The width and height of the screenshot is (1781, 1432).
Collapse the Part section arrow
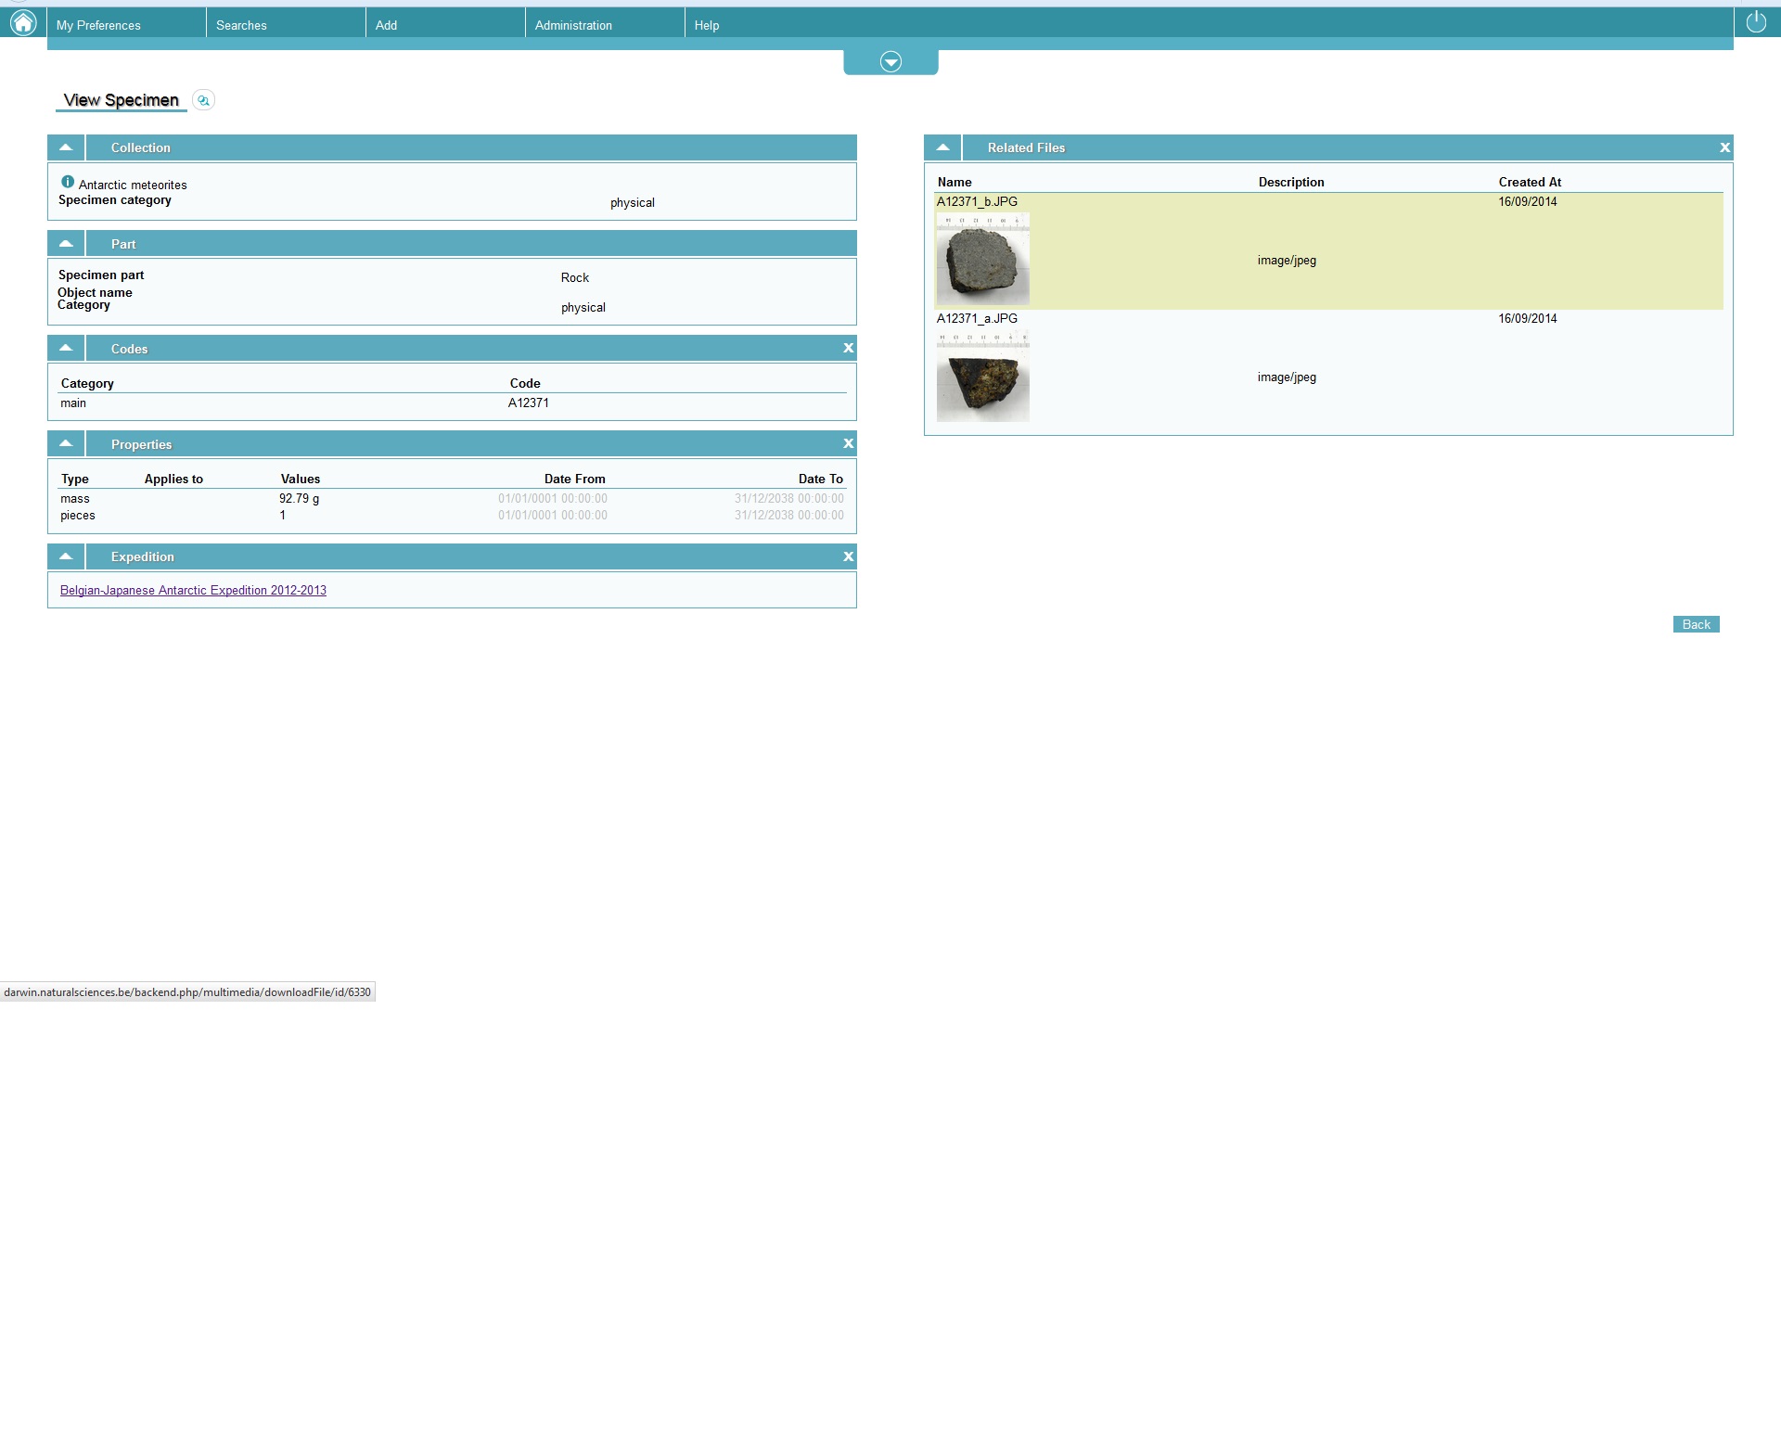pos(66,244)
